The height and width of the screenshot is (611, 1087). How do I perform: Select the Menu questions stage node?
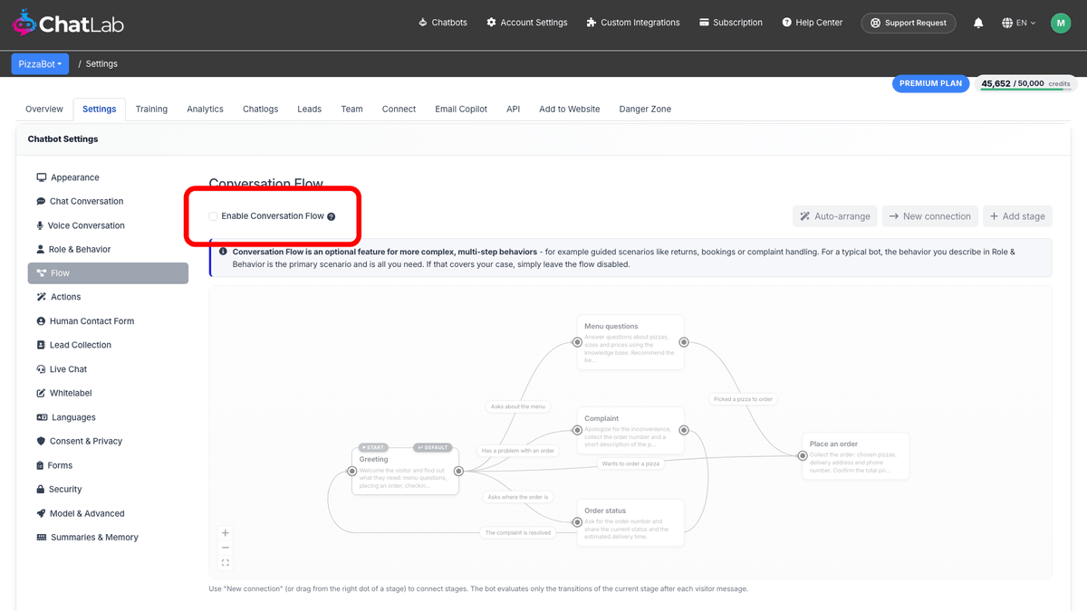pos(630,342)
